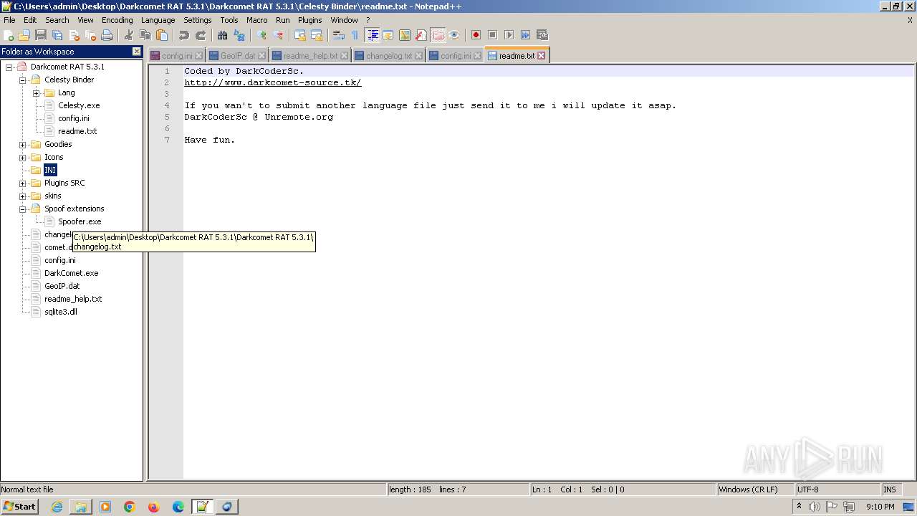Click the Copy toolbar icon
Viewport: 917px width, 516px height.
tap(145, 35)
